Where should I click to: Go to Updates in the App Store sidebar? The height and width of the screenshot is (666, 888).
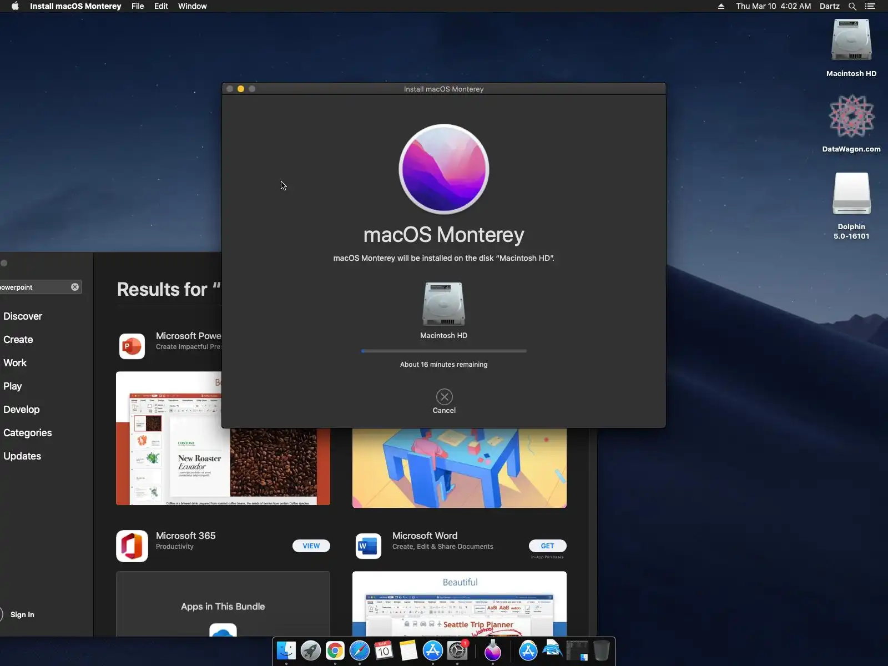(x=22, y=456)
